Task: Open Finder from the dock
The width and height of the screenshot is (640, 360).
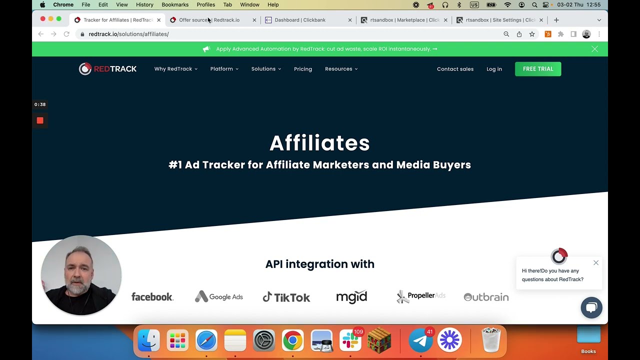Action: 148,340
